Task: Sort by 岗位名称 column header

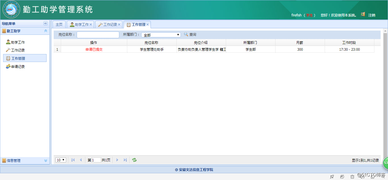Action: pos(151,42)
